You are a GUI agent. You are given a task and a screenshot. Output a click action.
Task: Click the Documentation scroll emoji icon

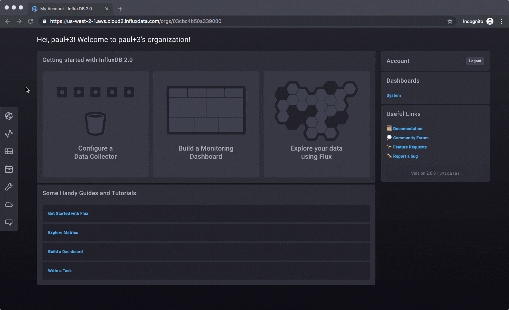[x=389, y=128]
